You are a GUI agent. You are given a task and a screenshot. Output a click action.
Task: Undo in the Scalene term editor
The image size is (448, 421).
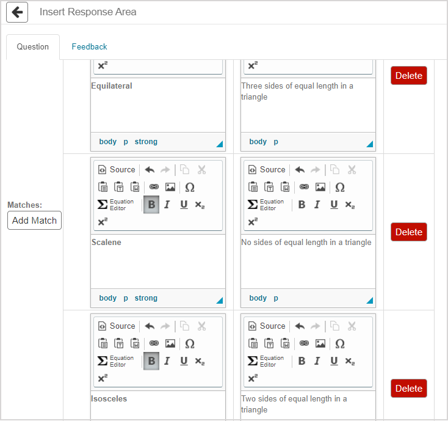[x=150, y=170]
